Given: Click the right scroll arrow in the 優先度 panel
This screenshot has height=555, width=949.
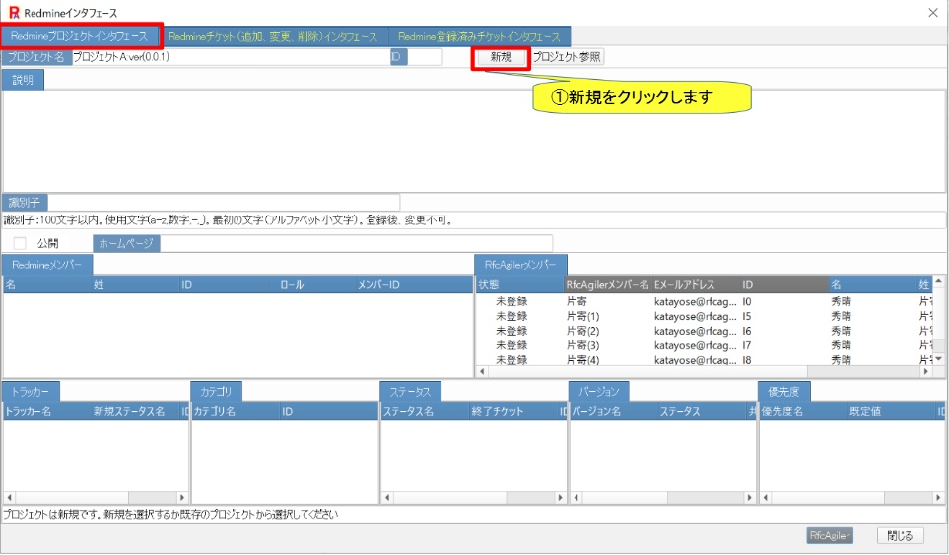Looking at the screenshot, I should coord(939,498).
